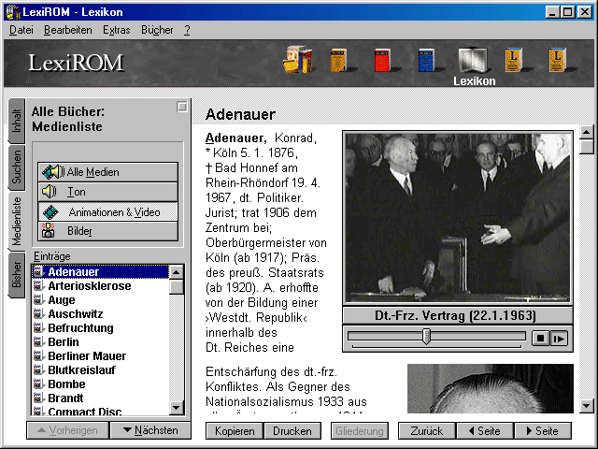This screenshot has width=598, height=449.
Task: Filter by Animationen & Video
Action: click(x=108, y=212)
